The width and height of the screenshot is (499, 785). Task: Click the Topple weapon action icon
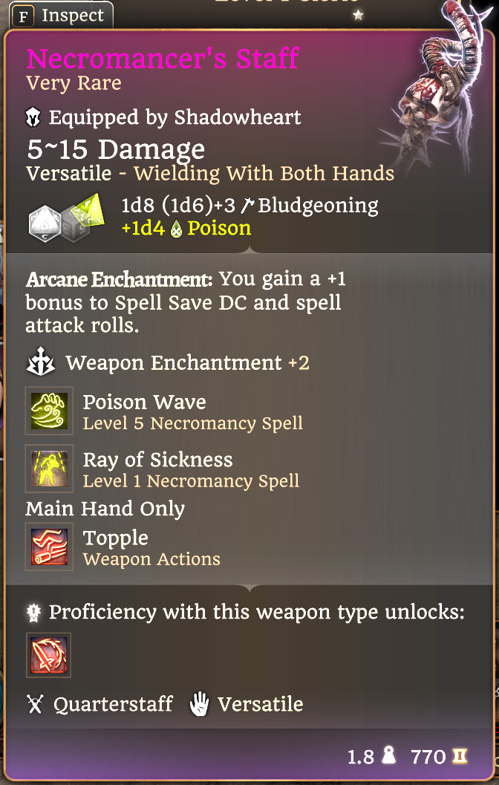49,547
